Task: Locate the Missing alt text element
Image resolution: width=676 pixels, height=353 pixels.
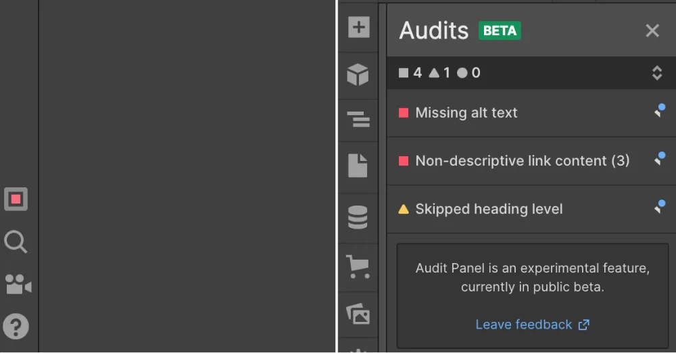Action: click(x=659, y=112)
